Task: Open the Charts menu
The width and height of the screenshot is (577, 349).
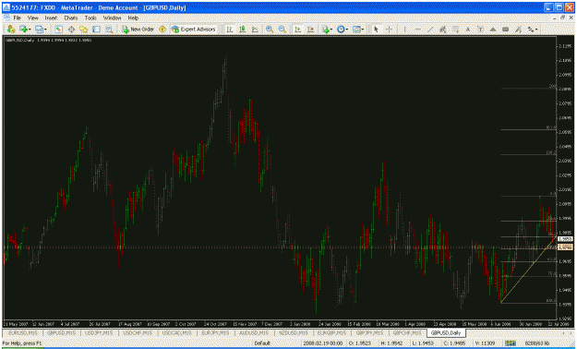Action: coord(71,18)
